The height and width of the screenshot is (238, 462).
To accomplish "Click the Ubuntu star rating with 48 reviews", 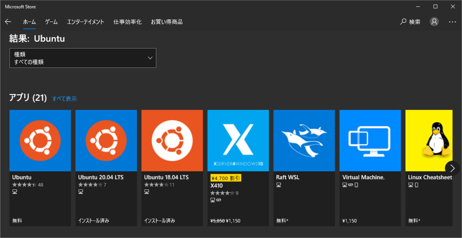I will [x=28, y=185].
